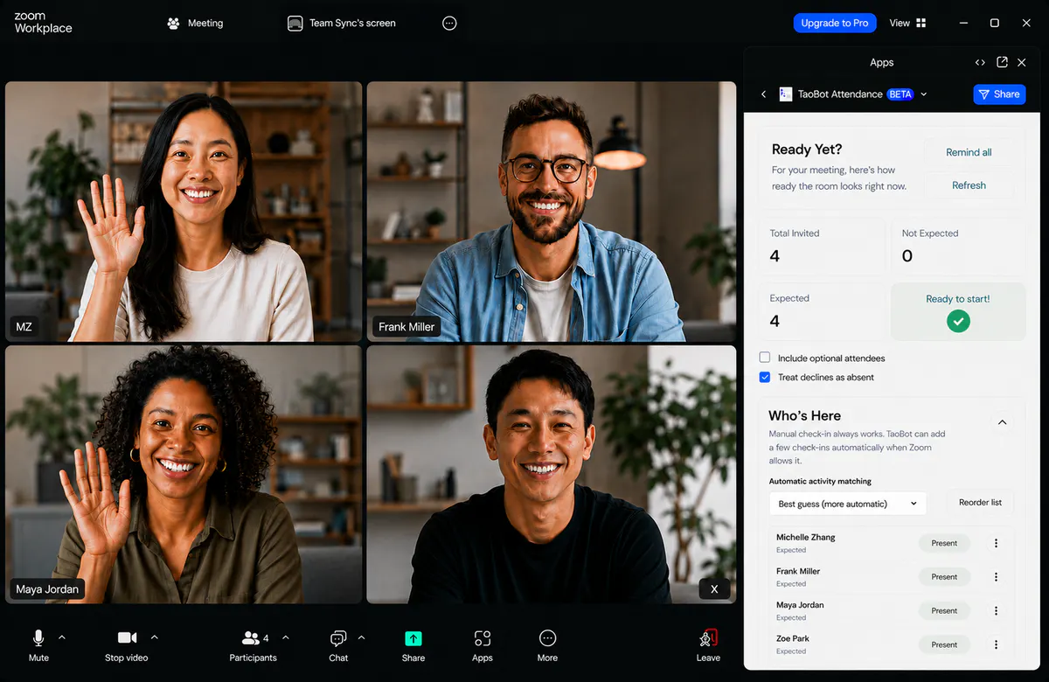The image size is (1049, 682).
Task: Click the Zoom Workplace logo
Action: point(43,23)
